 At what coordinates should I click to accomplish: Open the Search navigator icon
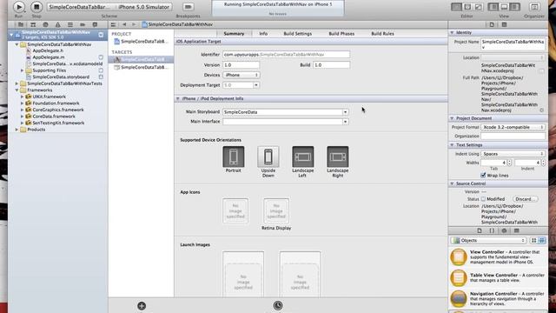pos(45,24)
